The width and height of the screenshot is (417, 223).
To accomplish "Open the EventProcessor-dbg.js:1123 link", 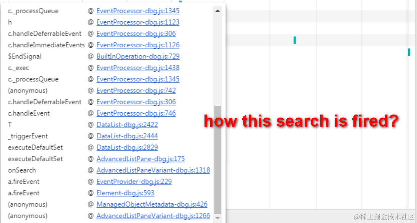I will coord(138,22).
